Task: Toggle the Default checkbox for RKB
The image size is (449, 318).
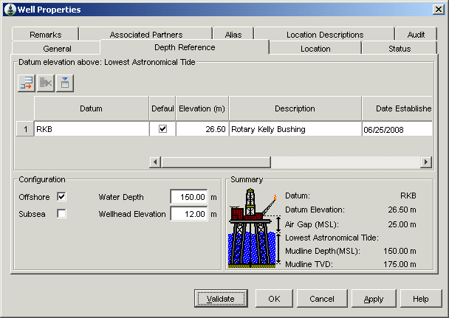Action: (162, 129)
